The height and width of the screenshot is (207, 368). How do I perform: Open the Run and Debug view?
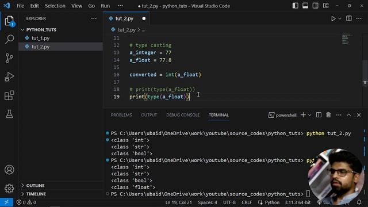9,76
